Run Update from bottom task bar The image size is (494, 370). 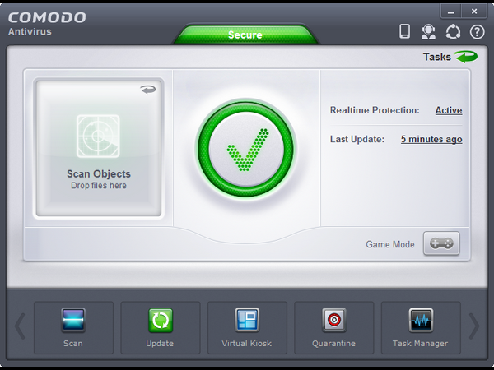tap(161, 327)
